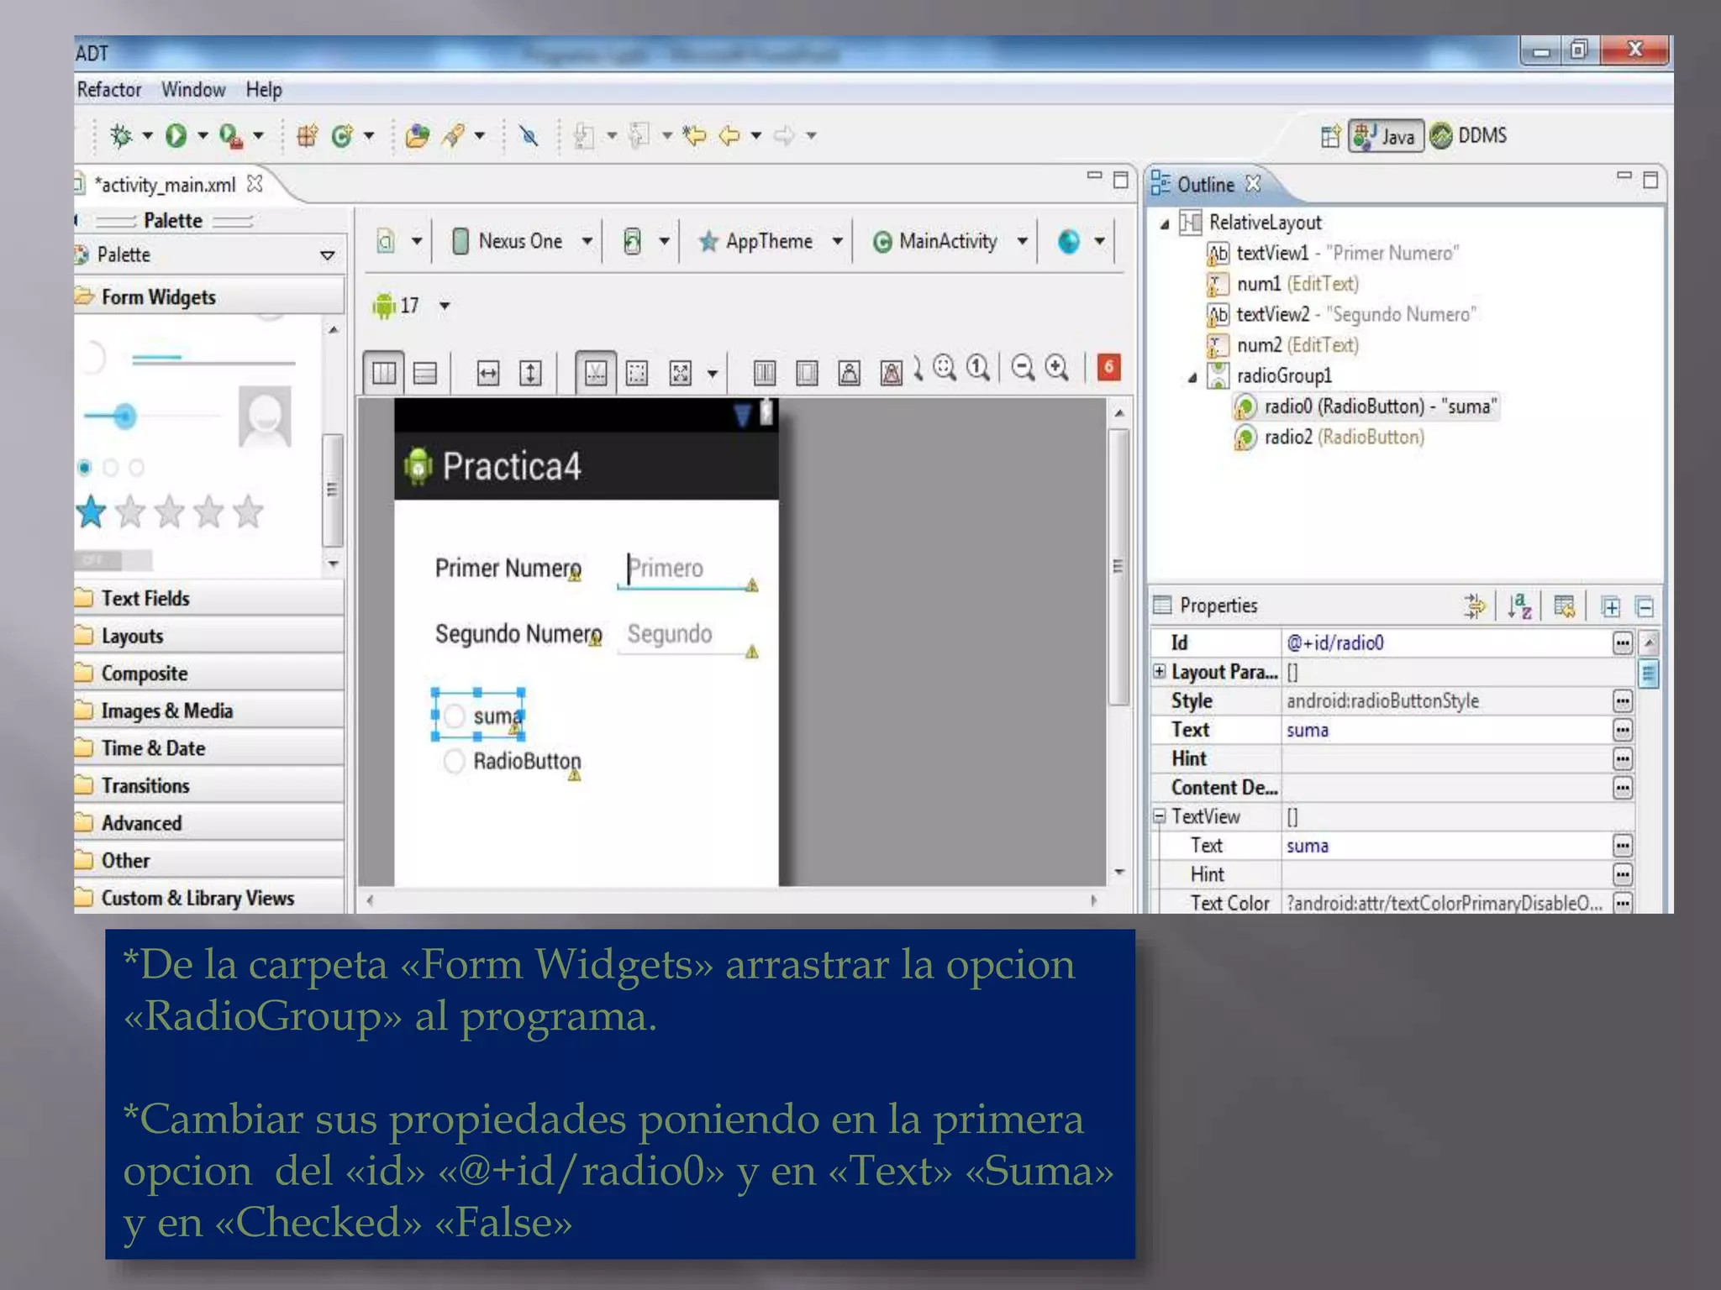Click the red lint warnings icon
Screen dimensions: 1721x1290
[x=1108, y=367]
